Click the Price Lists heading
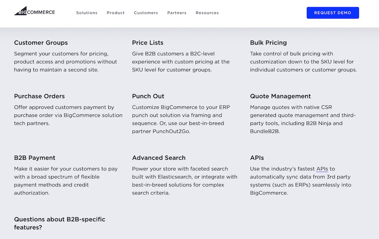 click(148, 43)
